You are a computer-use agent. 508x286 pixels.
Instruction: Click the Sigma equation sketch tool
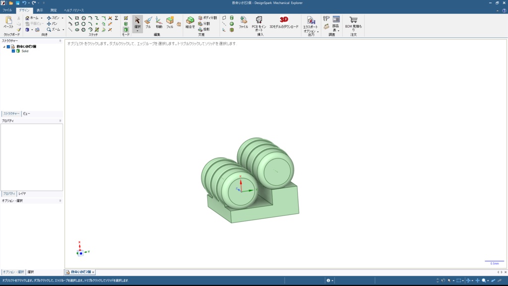(116, 18)
